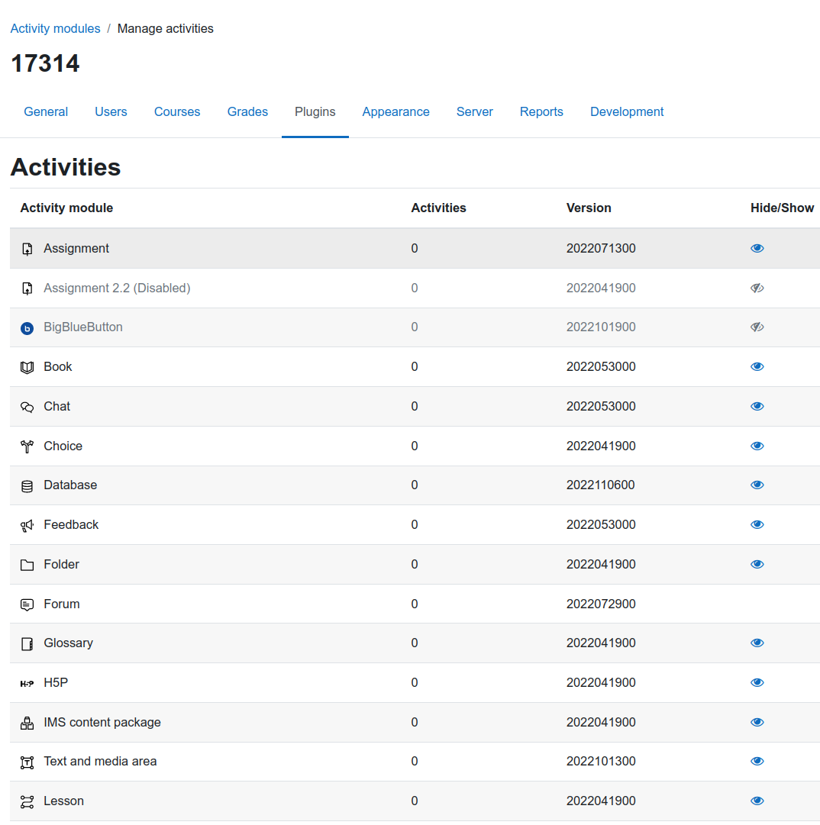820x825 pixels.
Task: Click the Book module icon
Action: coord(27,367)
